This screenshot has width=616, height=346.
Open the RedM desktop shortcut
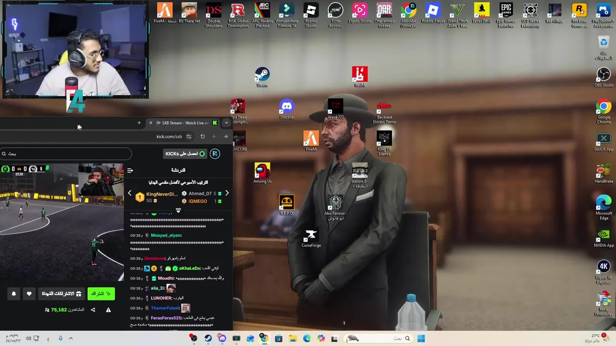(x=359, y=77)
